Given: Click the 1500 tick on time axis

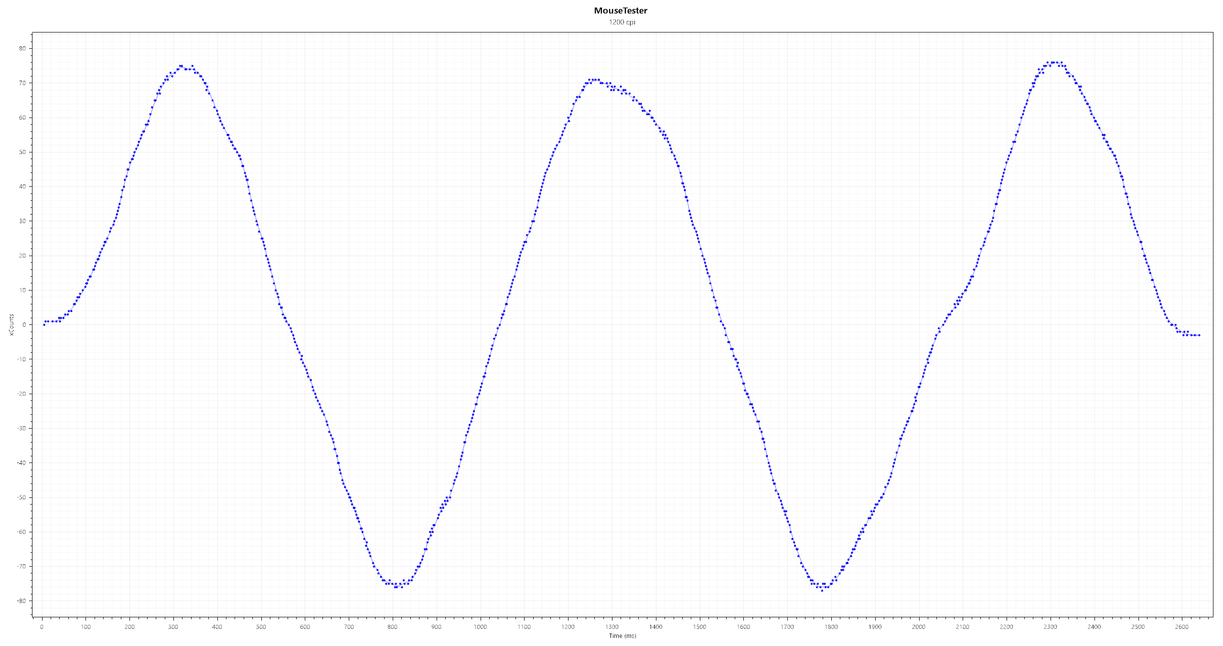Looking at the screenshot, I should (699, 627).
